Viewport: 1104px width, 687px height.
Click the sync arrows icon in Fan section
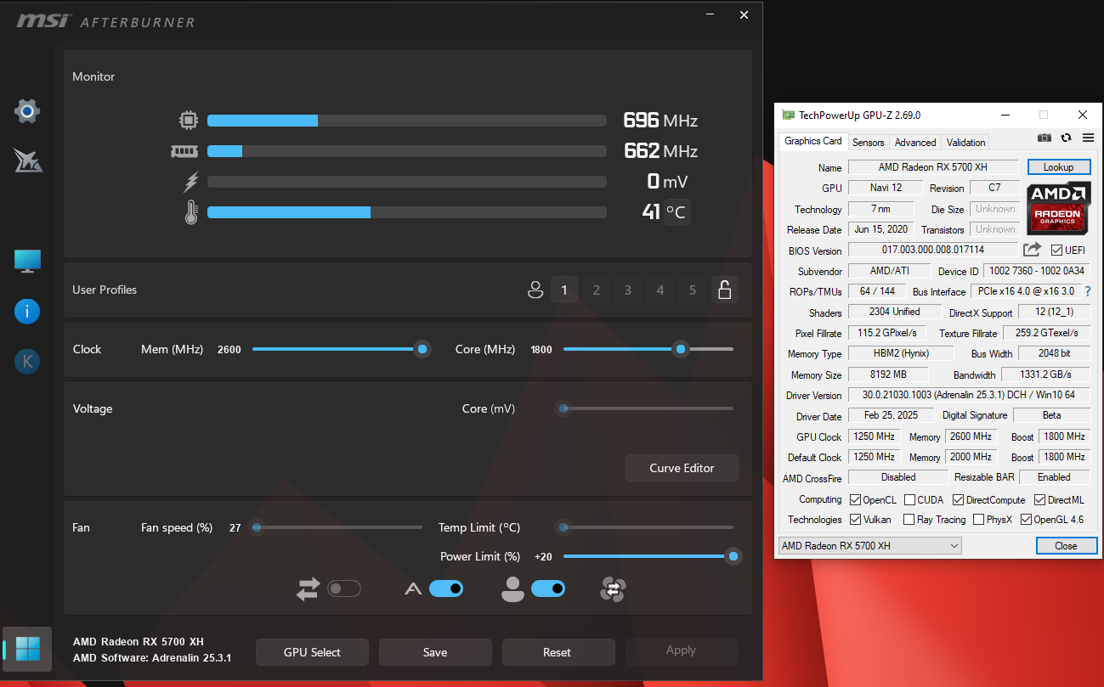(308, 589)
